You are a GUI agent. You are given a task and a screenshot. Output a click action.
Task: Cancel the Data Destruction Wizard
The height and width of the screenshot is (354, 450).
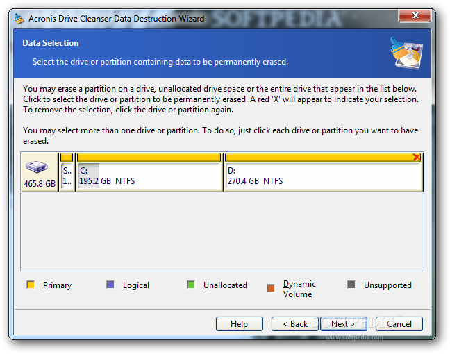click(x=399, y=324)
